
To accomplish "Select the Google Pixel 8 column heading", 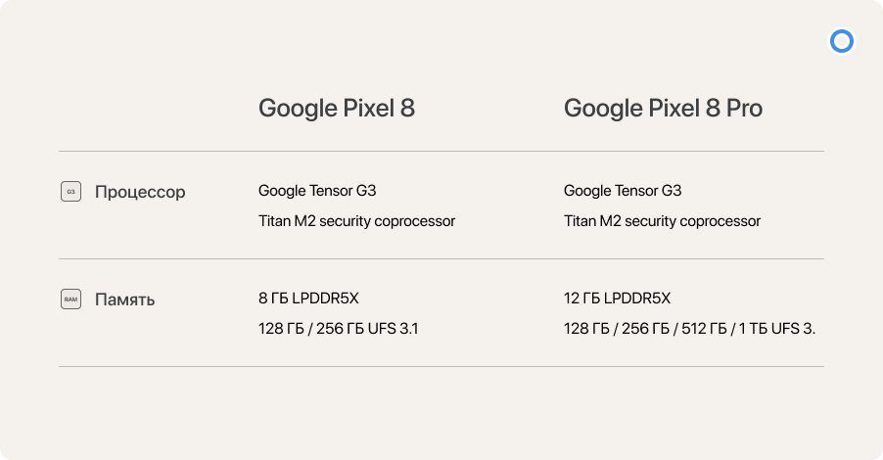I will (x=336, y=108).
